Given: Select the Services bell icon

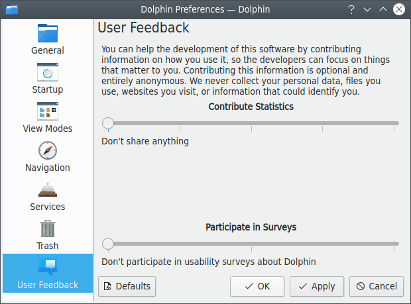Looking at the screenshot, I should 48,189.
